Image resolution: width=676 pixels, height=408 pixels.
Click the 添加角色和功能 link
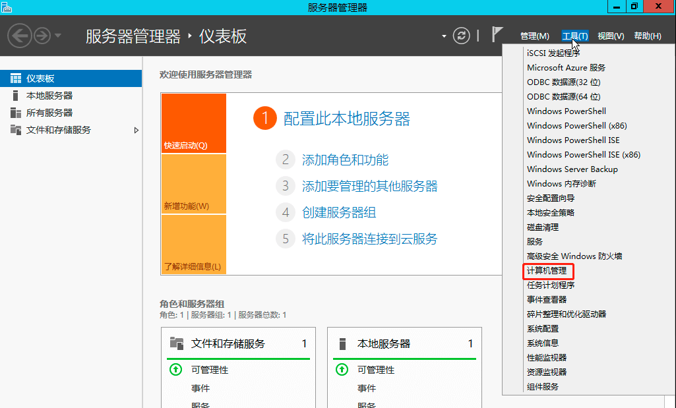[x=345, y=160]
